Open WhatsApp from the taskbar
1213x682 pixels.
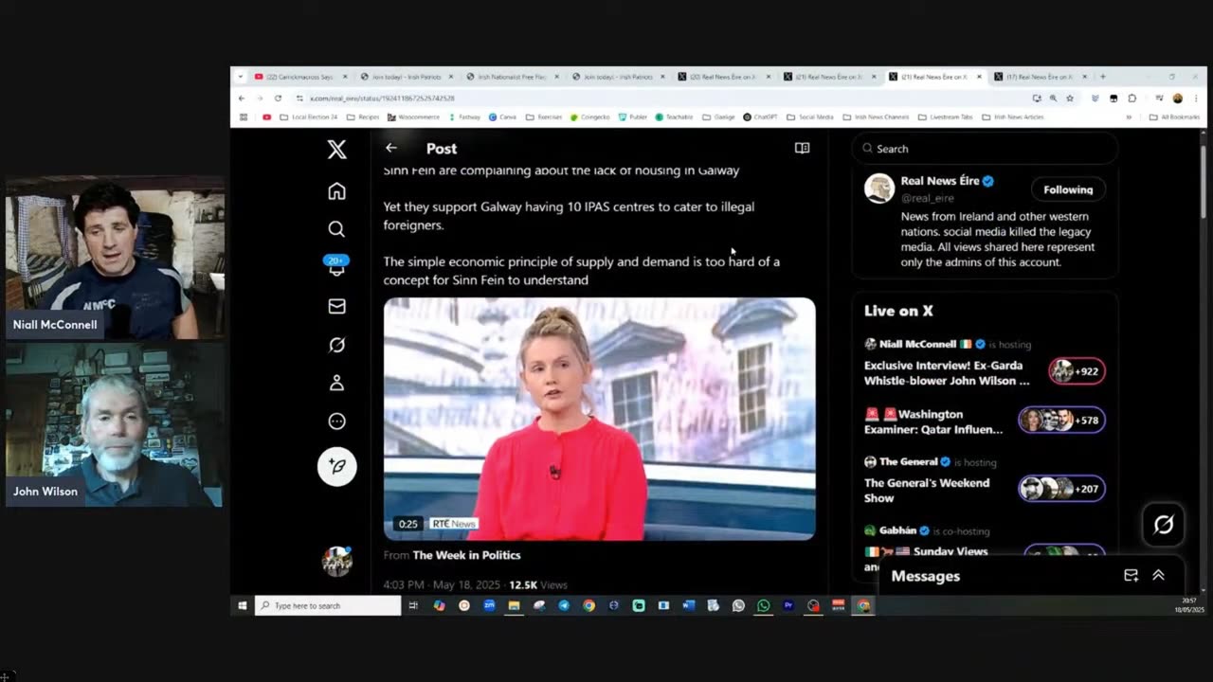pyautogui.click(x=763, y=605)
